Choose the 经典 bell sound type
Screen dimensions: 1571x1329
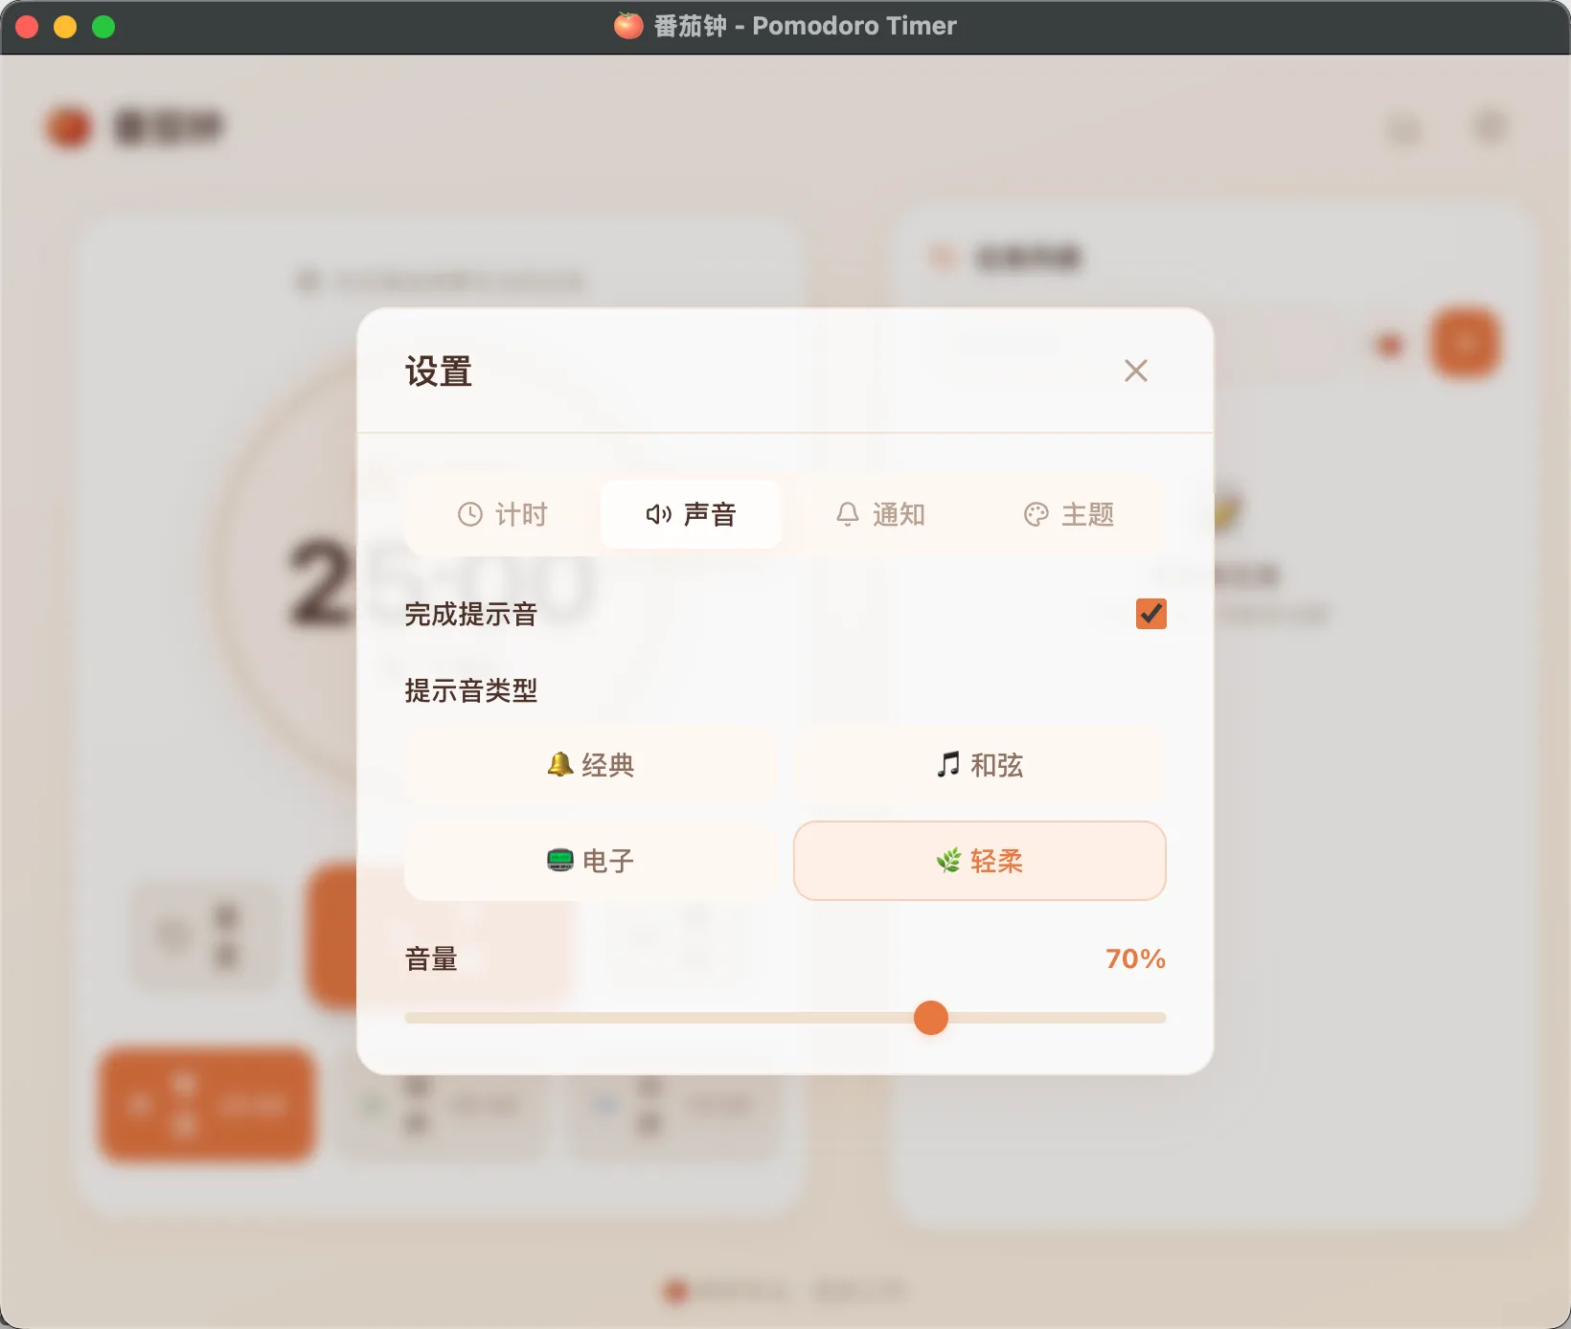[x=590, y=765]
